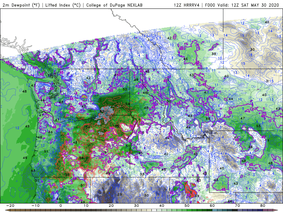Click the '70' colorbar scale label
The image size is (283, 212).
[237, 206]
